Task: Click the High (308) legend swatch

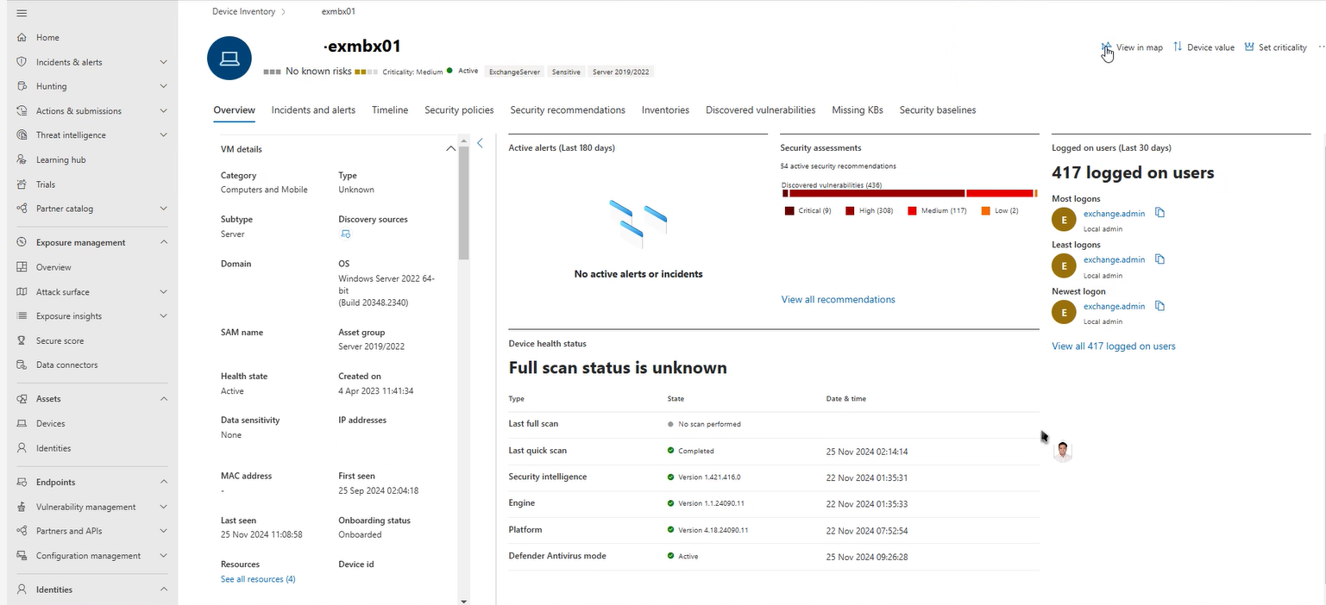Action: [x=850, y=210]
